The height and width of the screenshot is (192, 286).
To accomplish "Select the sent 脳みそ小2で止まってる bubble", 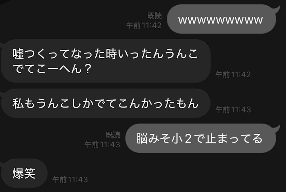I will [x=201, y=138].
